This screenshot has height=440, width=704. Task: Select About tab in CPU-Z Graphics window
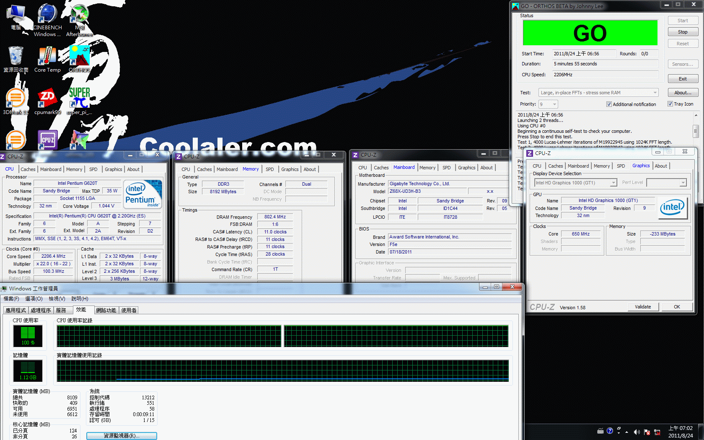(x=661, y=166)
